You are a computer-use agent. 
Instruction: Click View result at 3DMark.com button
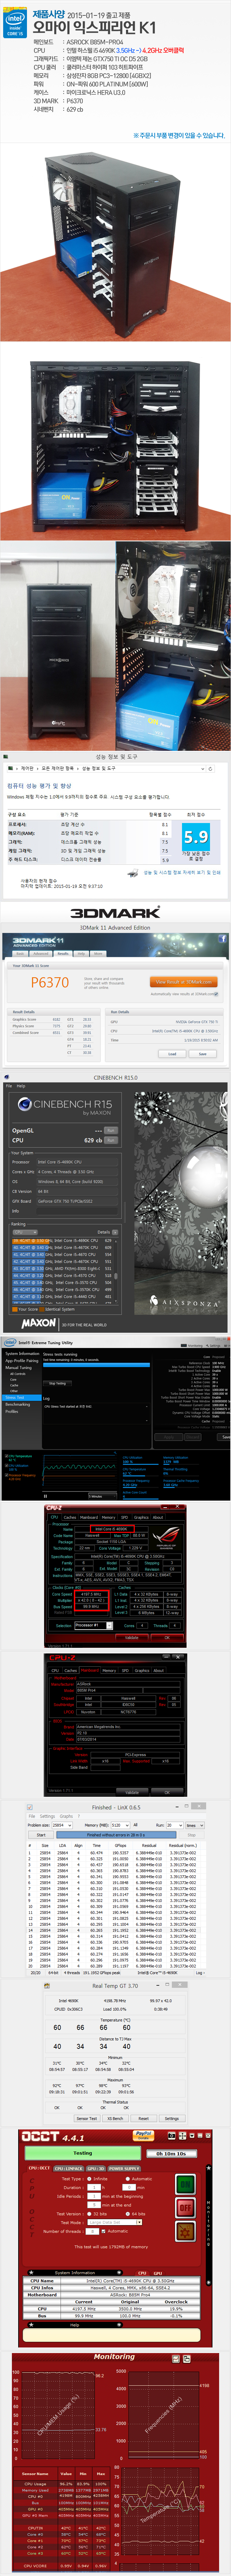point(184,982)
